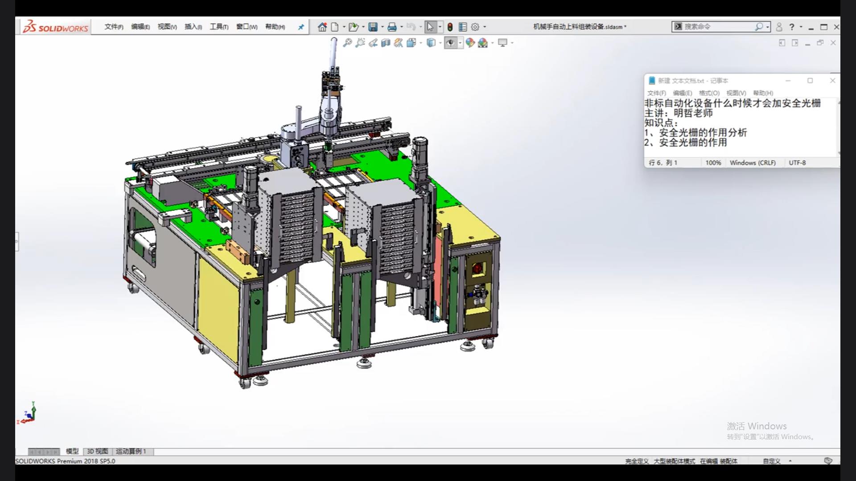
Task: Rebuild the model with the traffic light icon
Action: pyautogui.click(x=450, y=27)
